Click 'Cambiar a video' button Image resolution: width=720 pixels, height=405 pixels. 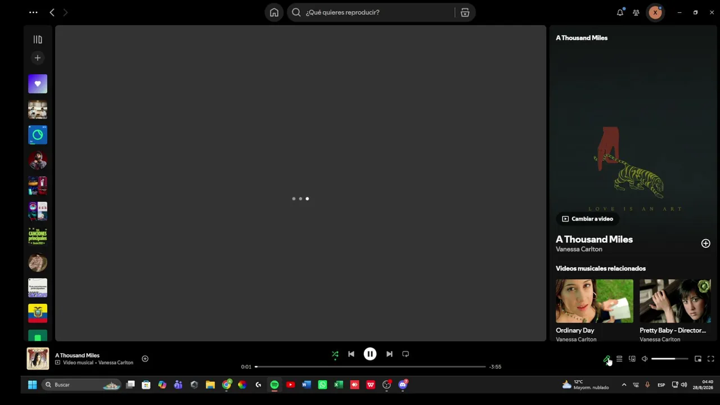pyautogui.click(x=588, y=219)
